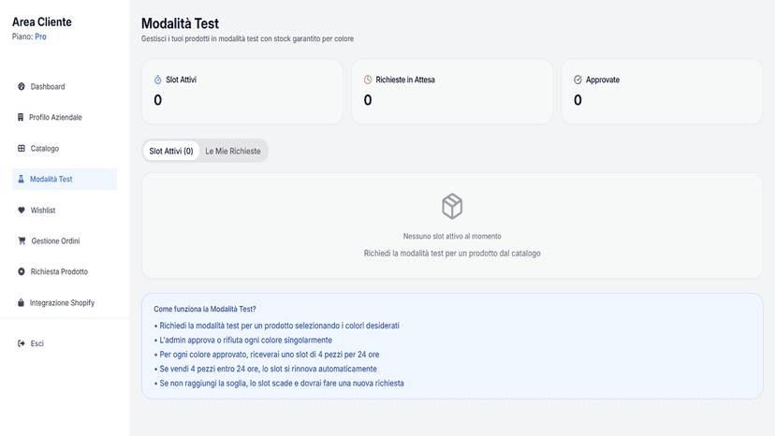Screen dimensions: 775x436
Task: Open the Wishlist page
Action: [x=65, y=211]
